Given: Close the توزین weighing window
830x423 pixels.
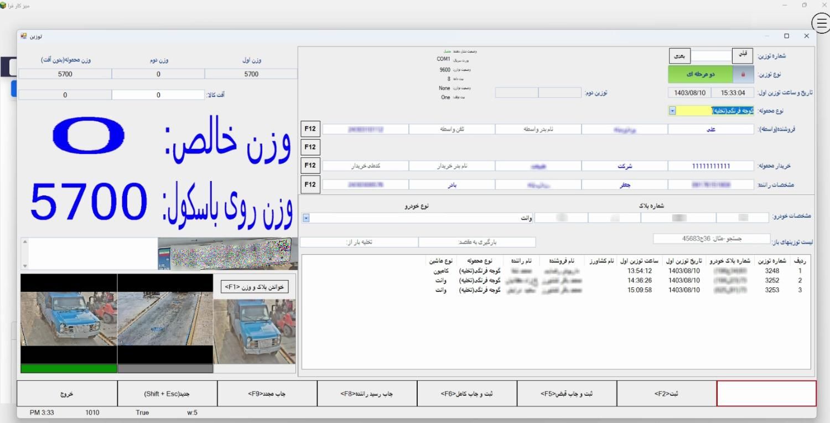Looking at the screenshot, I should (x=806, y=36).
